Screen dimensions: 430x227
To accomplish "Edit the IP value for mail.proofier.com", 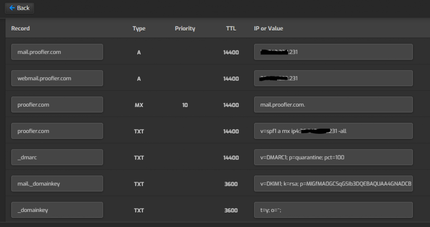I will (x=333, y=52).
